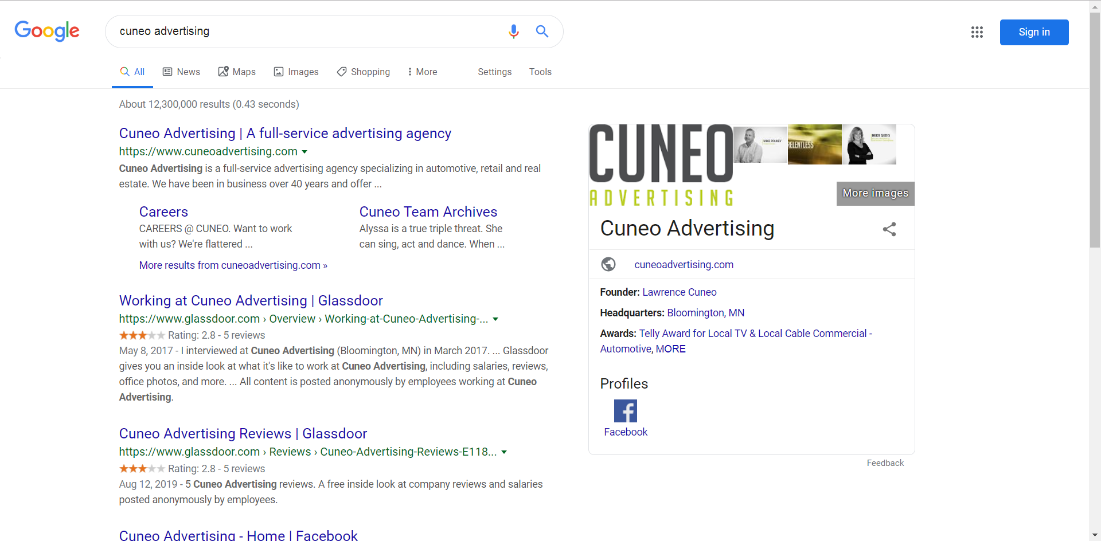Open search Settings
The height and width of the screenshot is (541, 1101).
tap(495, 72)
